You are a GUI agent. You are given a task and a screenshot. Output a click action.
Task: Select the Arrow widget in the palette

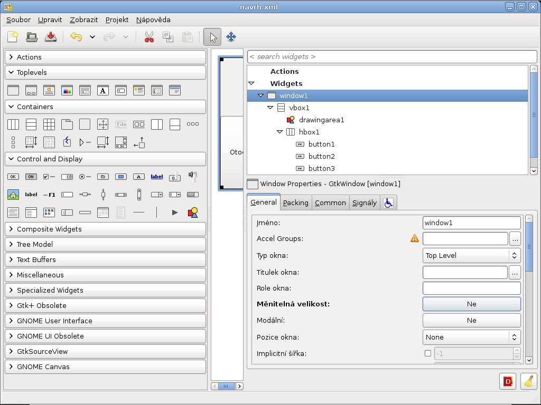[174, 213]
